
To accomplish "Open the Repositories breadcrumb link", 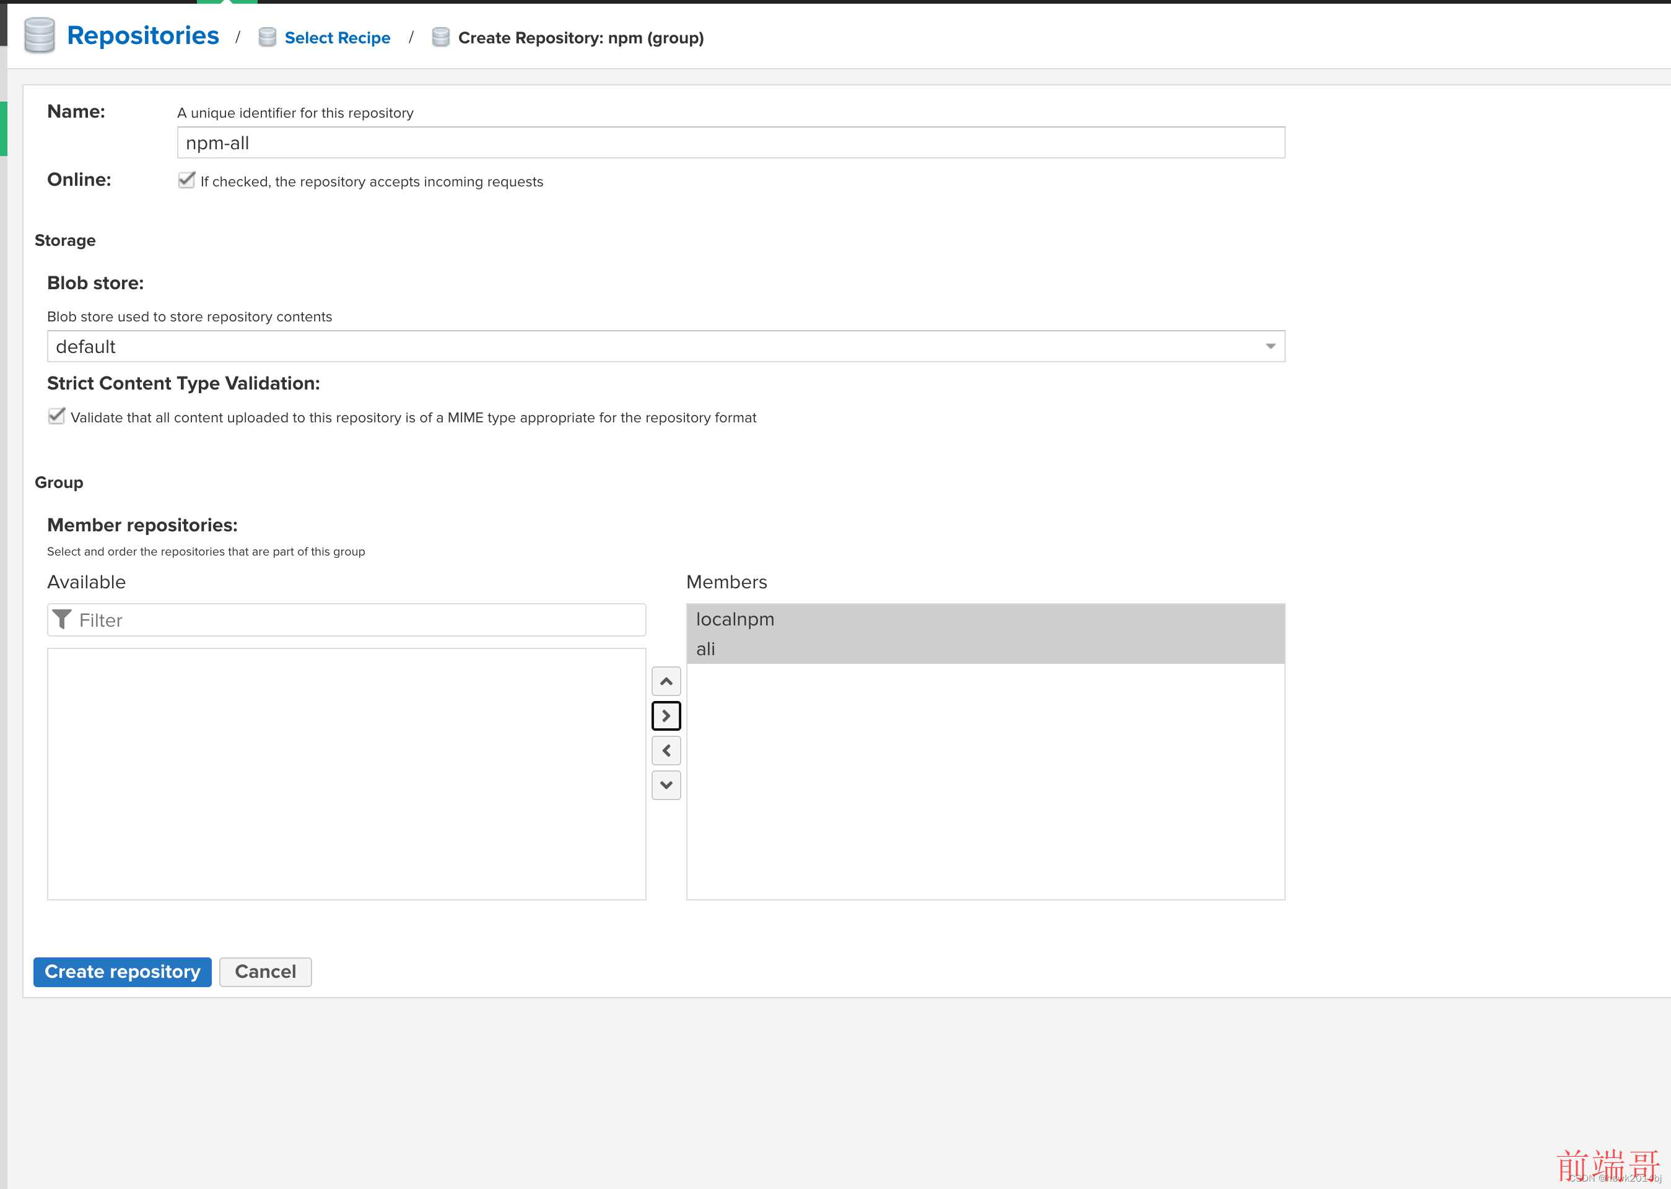I will 143,36.
